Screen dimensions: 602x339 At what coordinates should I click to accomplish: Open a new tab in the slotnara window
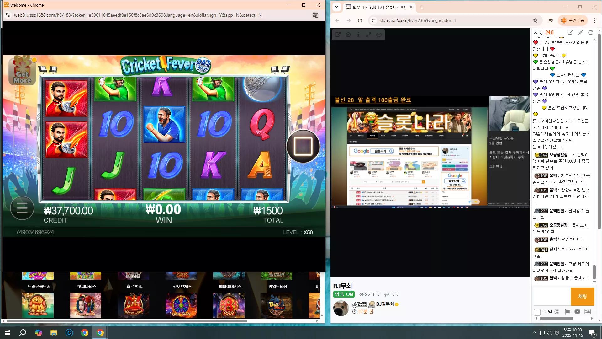[422, 7]
